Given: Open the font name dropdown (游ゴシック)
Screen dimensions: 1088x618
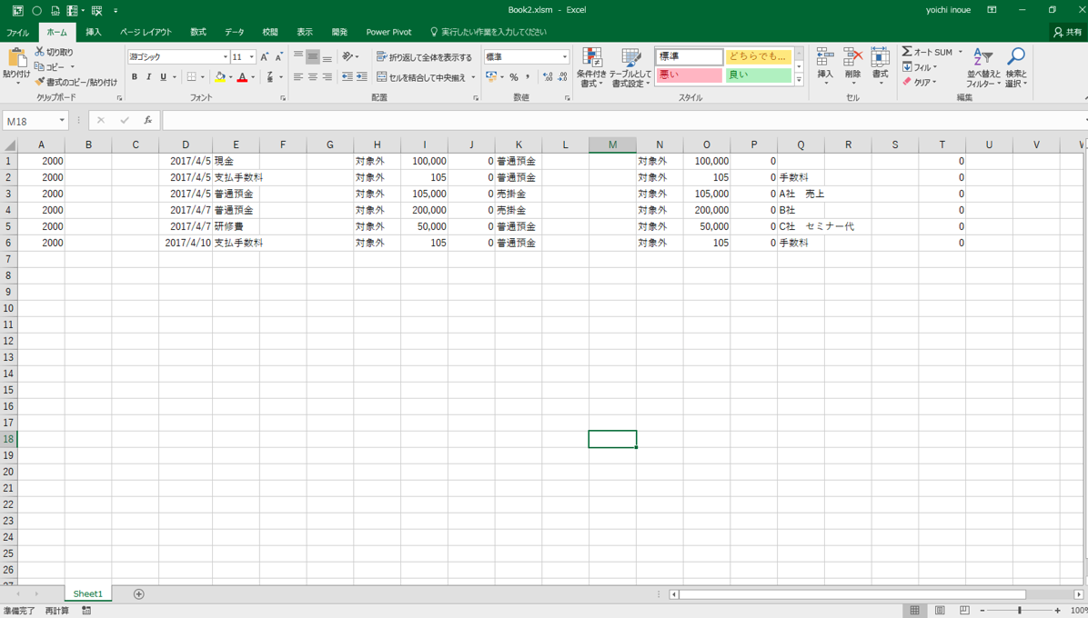Looking at the screenshot, I should (226, 57).
